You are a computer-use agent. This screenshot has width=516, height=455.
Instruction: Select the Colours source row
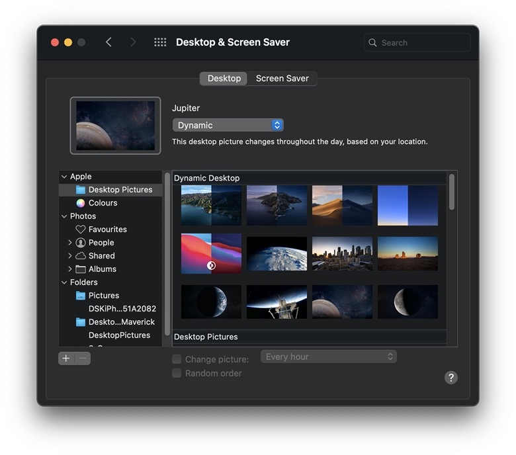(110, 203)
